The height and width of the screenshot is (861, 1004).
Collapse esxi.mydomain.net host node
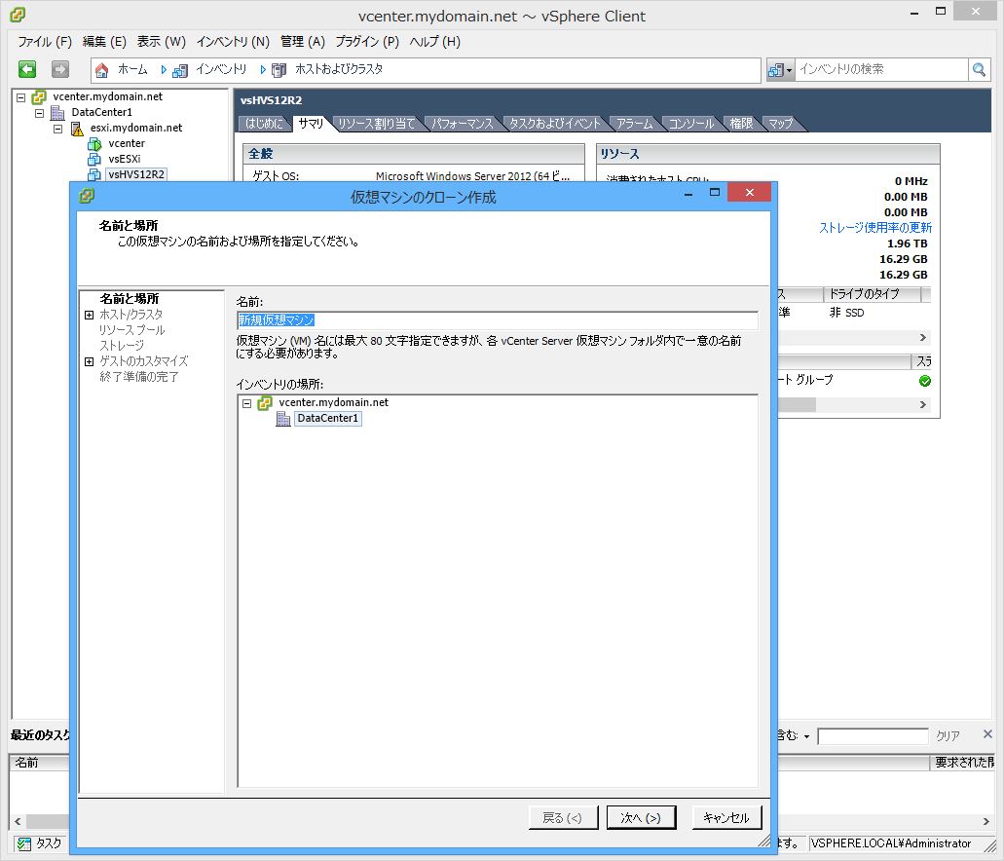coord(57,129)
